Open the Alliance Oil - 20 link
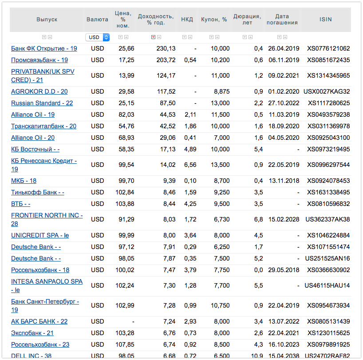 point(33,138)
